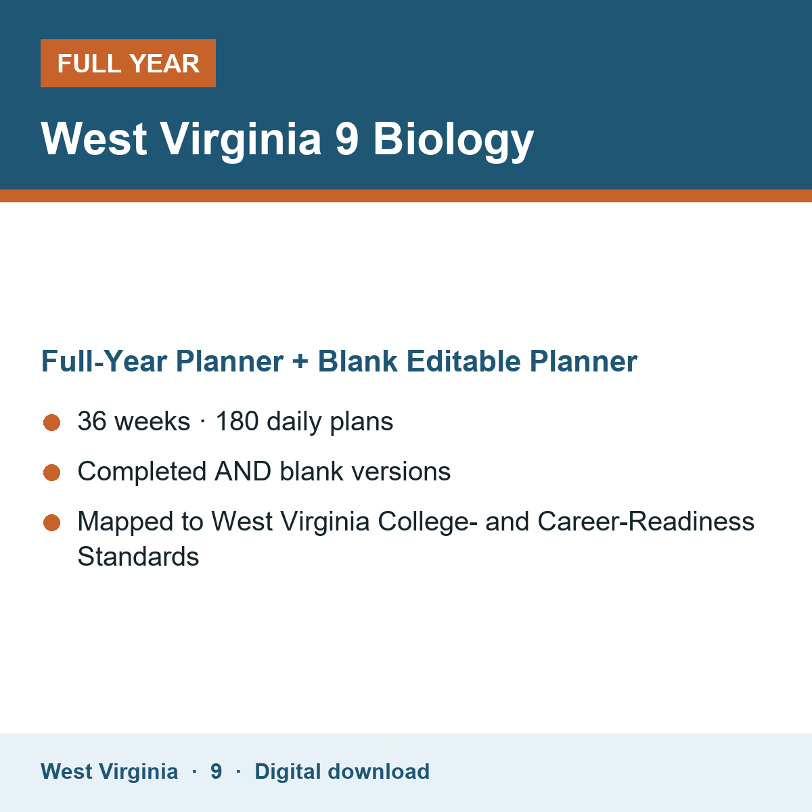Click the Full-Year Planner heading text
Image resolution: width=812 pixels, height=812 pixels.
coord(162,361)
